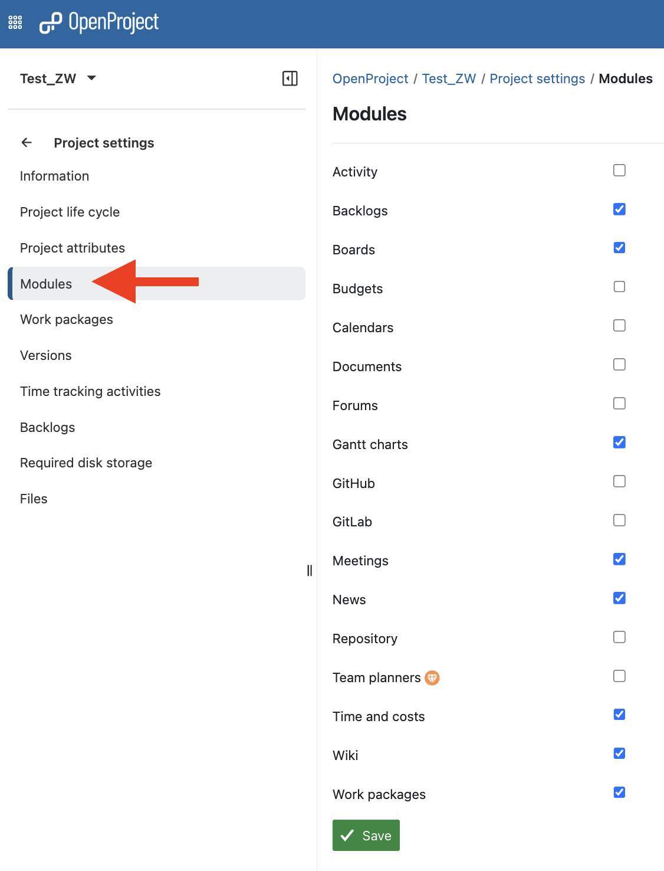
Task: Click the sidebar resize handle
Action: pos(310,570)
